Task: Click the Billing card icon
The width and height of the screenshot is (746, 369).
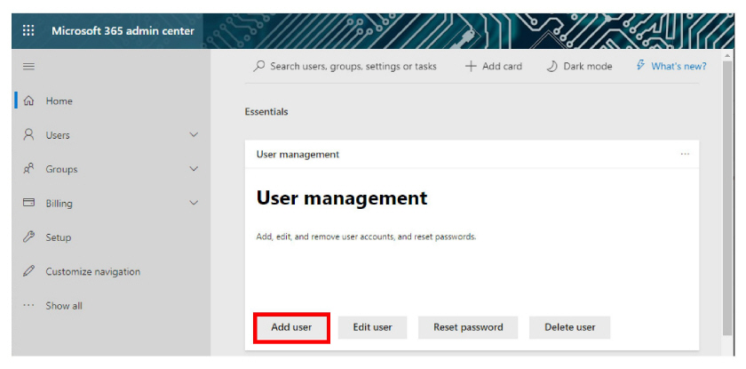Action: [29, 203]
